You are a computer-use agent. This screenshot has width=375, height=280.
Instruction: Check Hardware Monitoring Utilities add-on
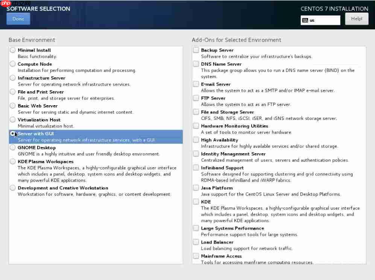(196, 126)
